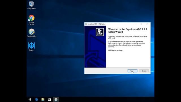The image size is (181, 102).
Task: Close the Equalizer APO Setup window
Action: [x=147, y=24]
